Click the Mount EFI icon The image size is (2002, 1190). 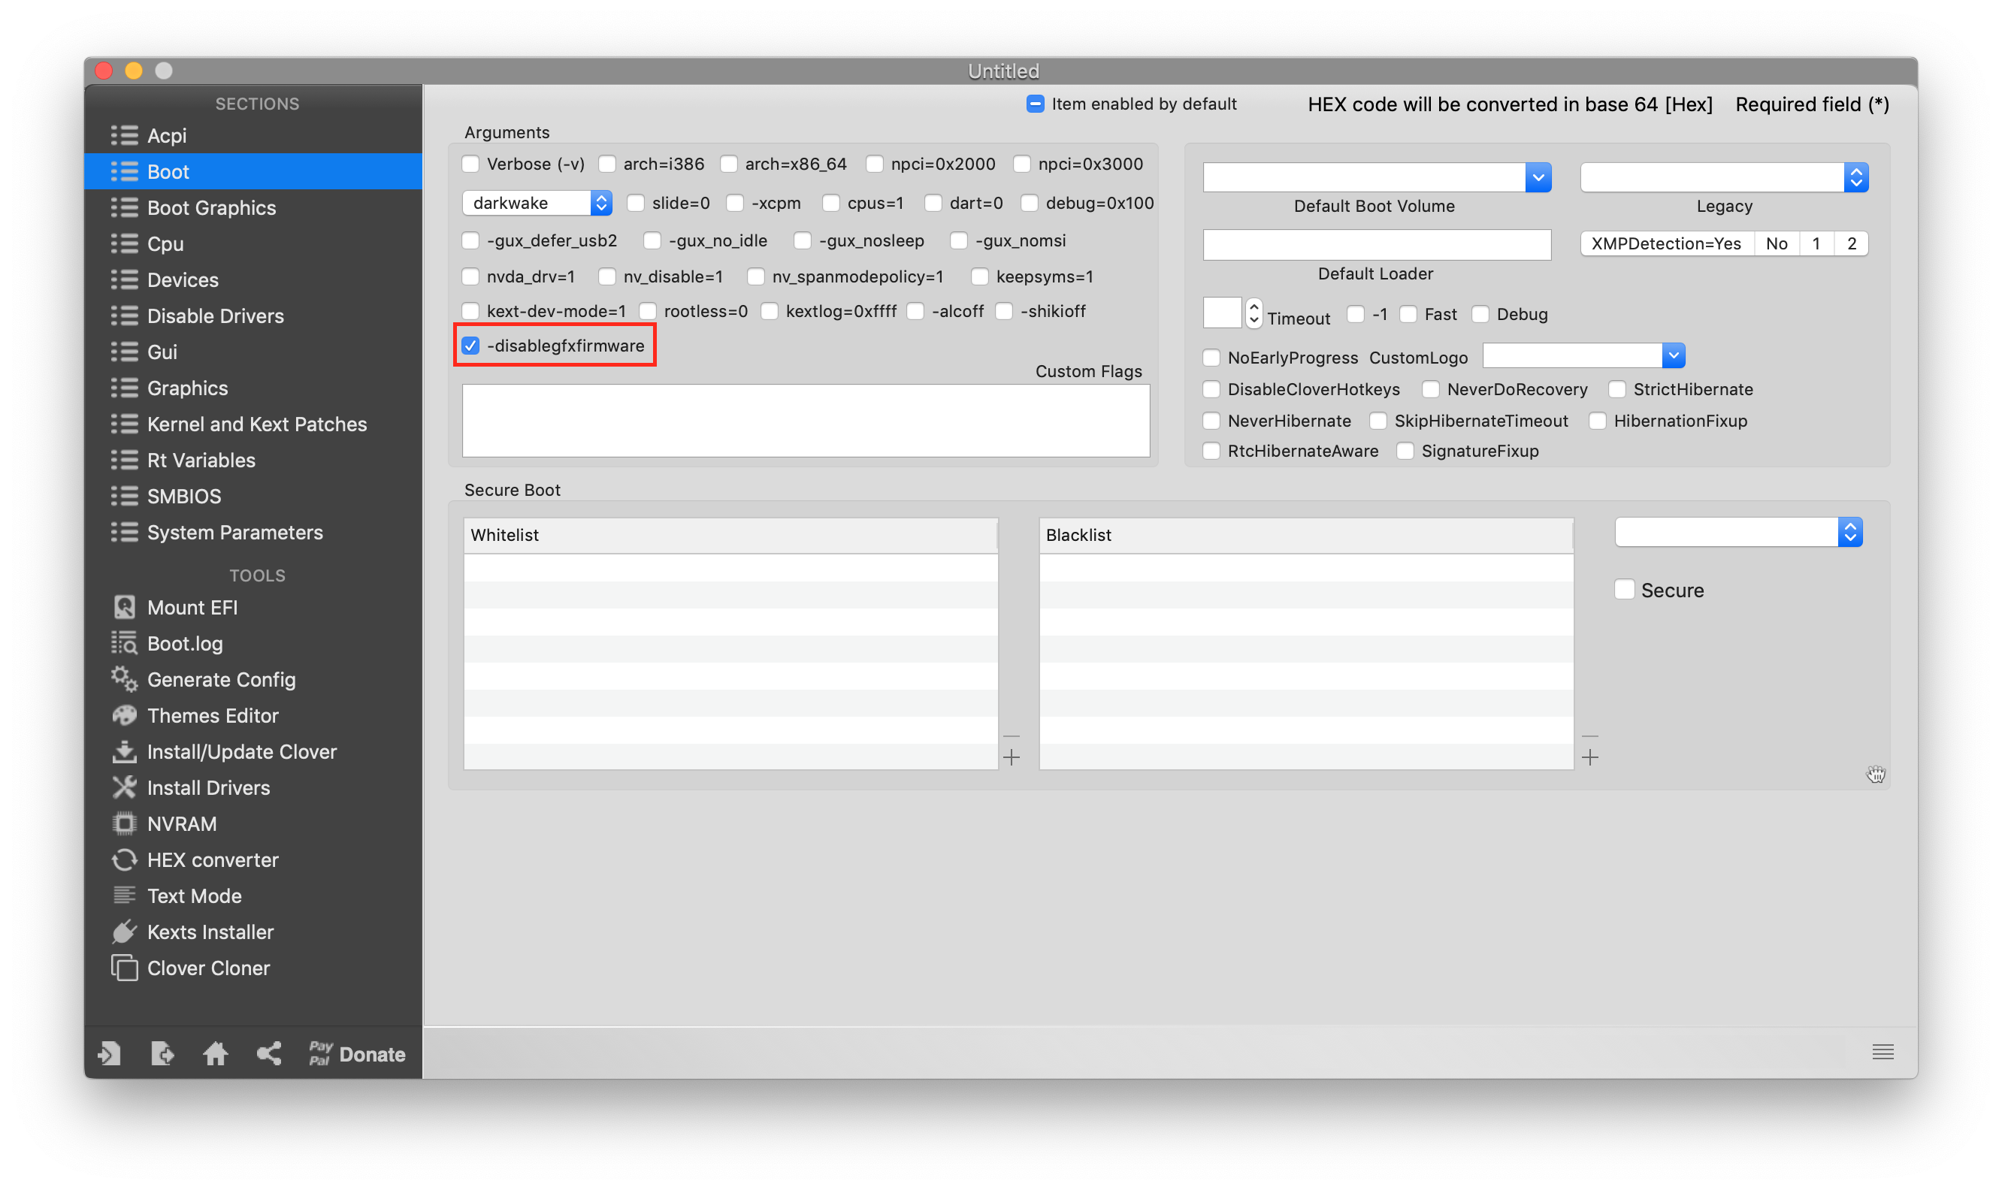coord(124,607)
